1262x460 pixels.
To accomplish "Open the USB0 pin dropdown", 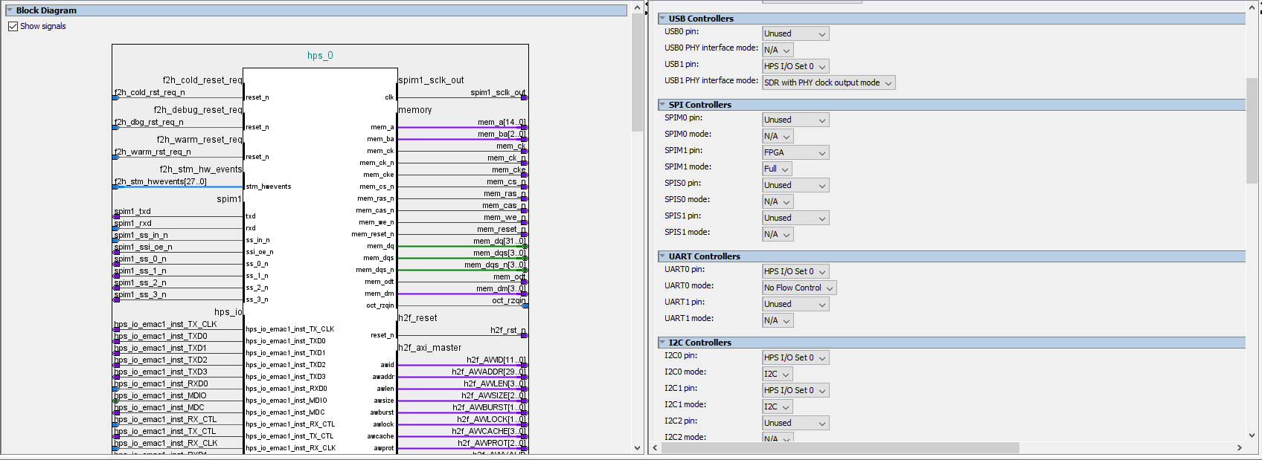I will (x=795, y=33).
